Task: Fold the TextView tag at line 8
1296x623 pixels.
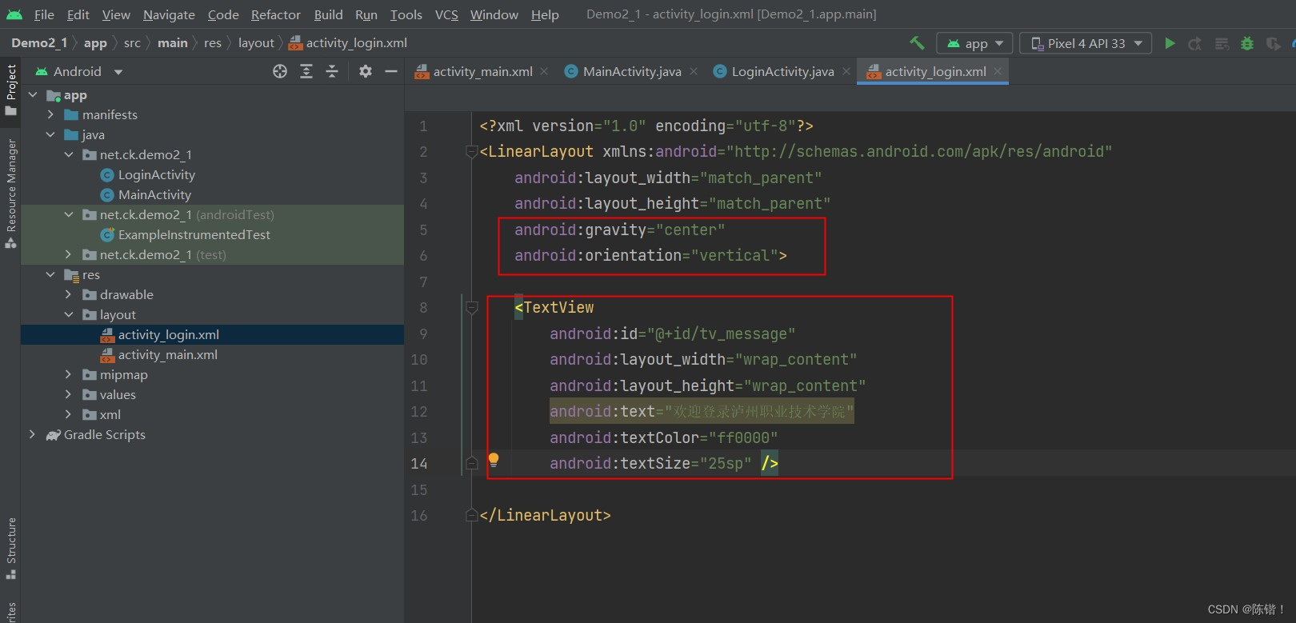Action: click(472, 308)
